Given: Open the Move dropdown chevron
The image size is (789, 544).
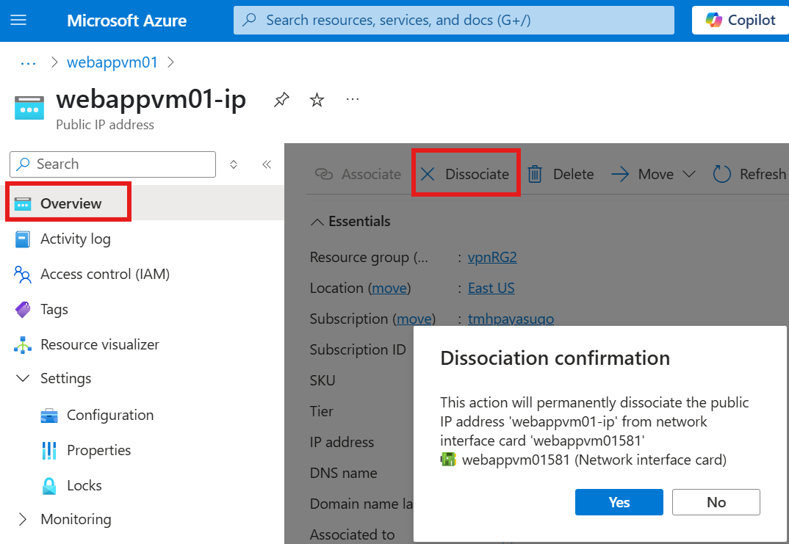Looking at the screenshot, I should (689, 174).
